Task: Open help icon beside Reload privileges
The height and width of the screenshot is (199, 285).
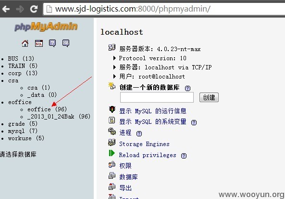Action: pyautogui.click(x=184, y=156)
